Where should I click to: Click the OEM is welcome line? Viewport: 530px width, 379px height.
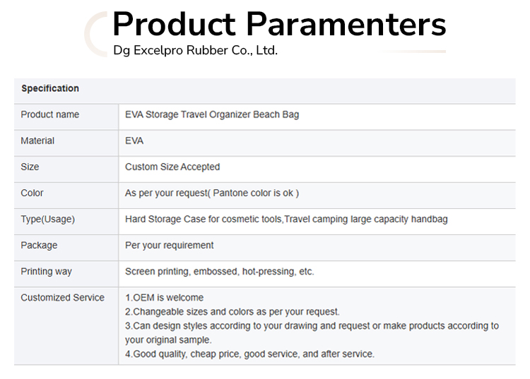(x=164, y=298)
